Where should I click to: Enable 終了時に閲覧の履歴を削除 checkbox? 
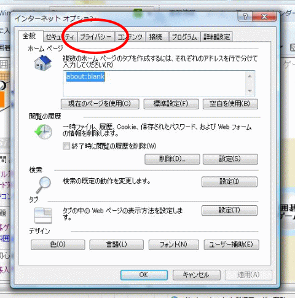click(x=66, y=146)
